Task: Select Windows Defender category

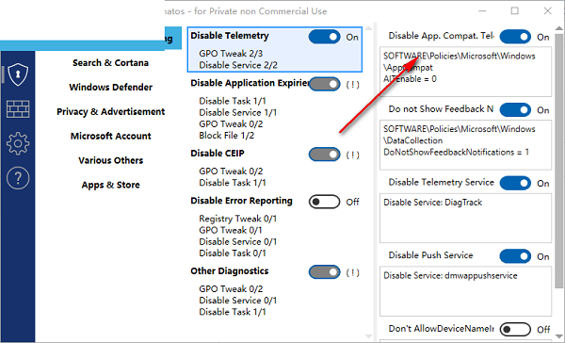Action: click(110, 87)
